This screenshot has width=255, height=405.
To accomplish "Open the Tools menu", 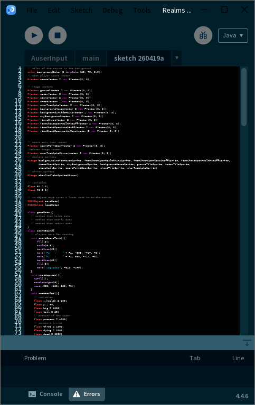I will click(x=142, y=11).
